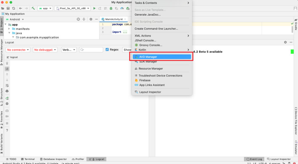Image resolution: width=298 pixels, height=164 pixels.
Task: Attach debugger to Android process icon
Action: 128,8
